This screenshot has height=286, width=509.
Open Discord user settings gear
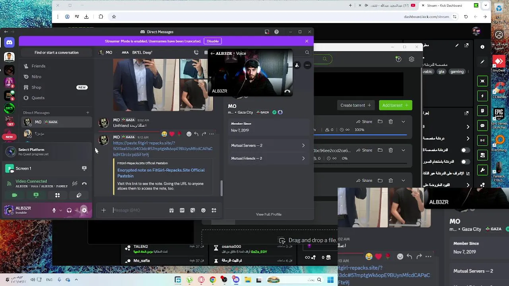click(x=84, y=210)
